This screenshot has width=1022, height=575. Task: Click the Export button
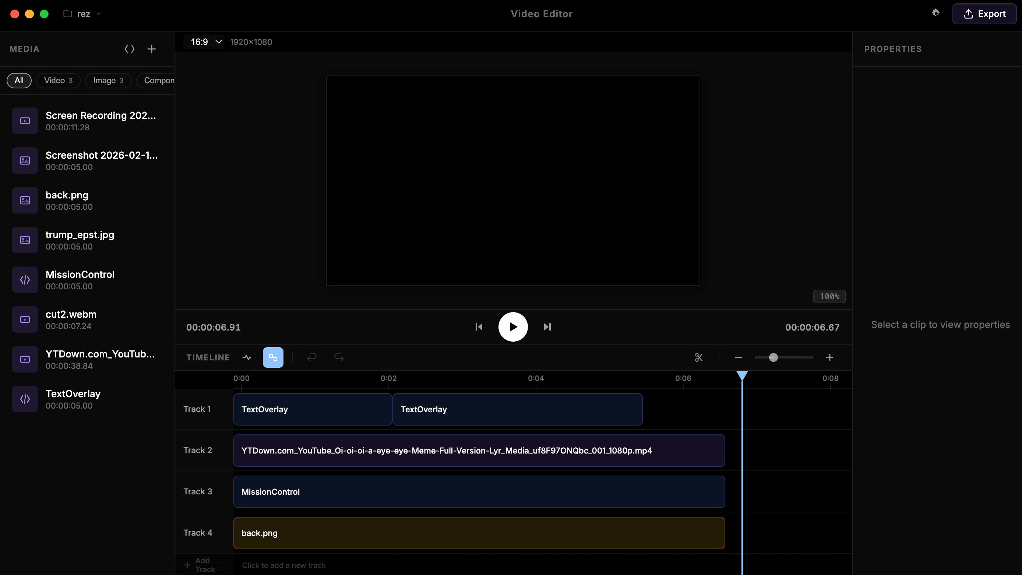coord(985,14)
